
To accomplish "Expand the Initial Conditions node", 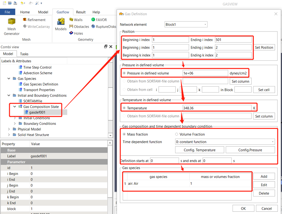I will point(15,118).
